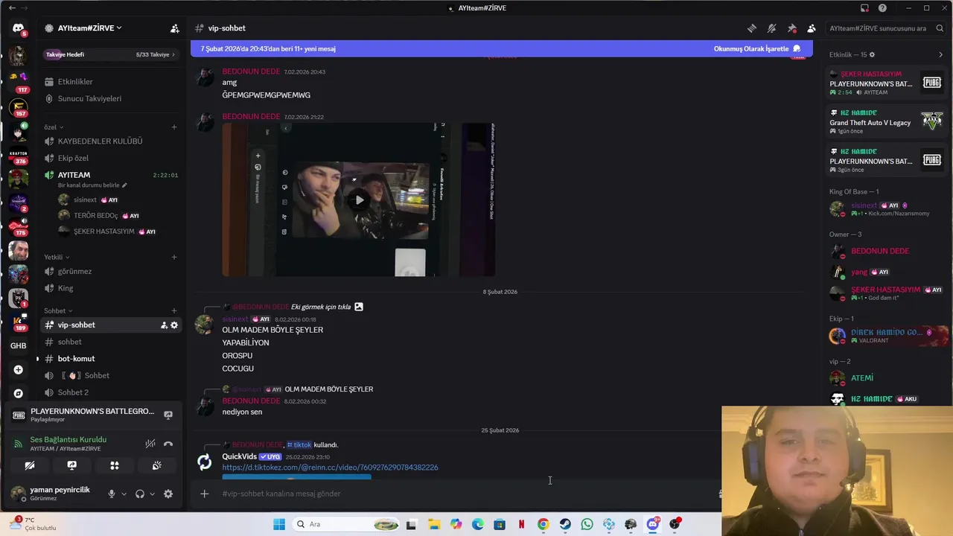Edit channel status pencil under AYITEAM
Viewport: 953px width, 536px height.
(x=124, y=185)
